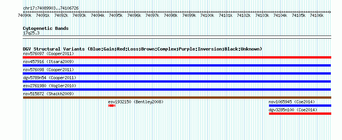Screen dimensions: 342x140
Task: Click the 74093k ruler tick label
Action: 80,15
